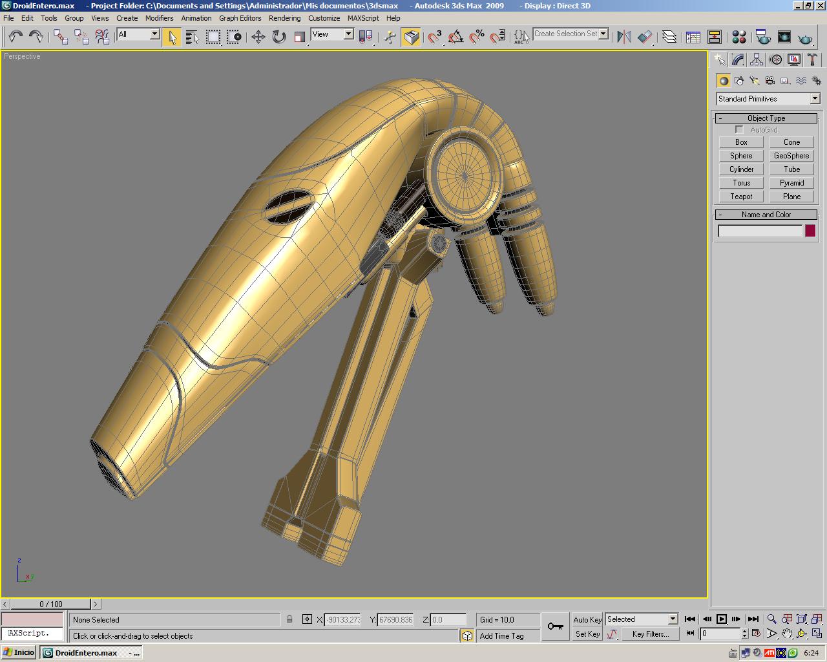This screenshot has height=662, width=827.
Task: Activate the Select and Scale tool
Action: (300, 37)
